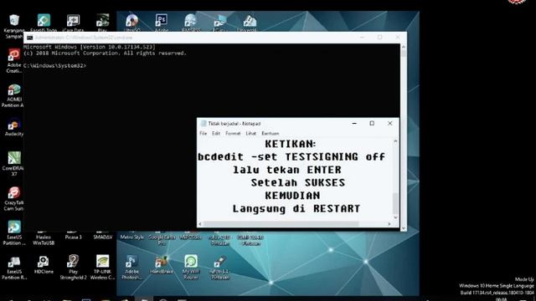
Task: Click Notepad horizontal scrollbar left arrow
Action: [x=200, y=224]
